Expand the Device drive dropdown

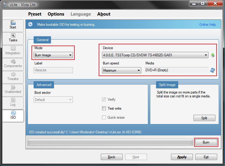pyautogui.click(x=155, y=55)
